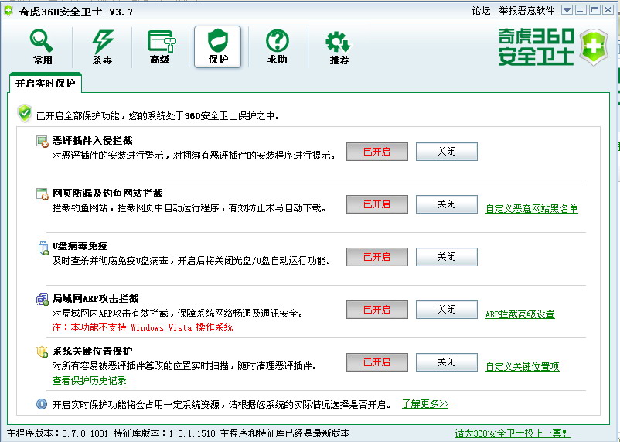Screen dimensions: 620x442
Task: Click the 网页防漏及钓鱼网站拦截 row icon
Action: (42, 194)
